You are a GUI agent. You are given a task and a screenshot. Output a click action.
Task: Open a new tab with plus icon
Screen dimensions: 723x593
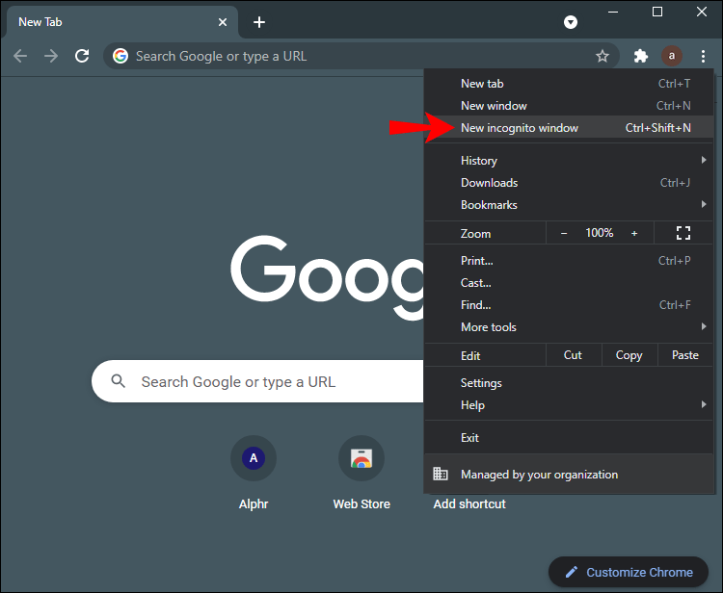[259, 22]
